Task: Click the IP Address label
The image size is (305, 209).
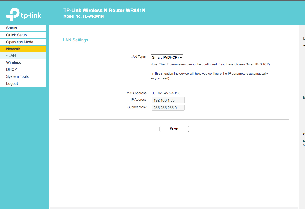Action: tap(139, 100)
